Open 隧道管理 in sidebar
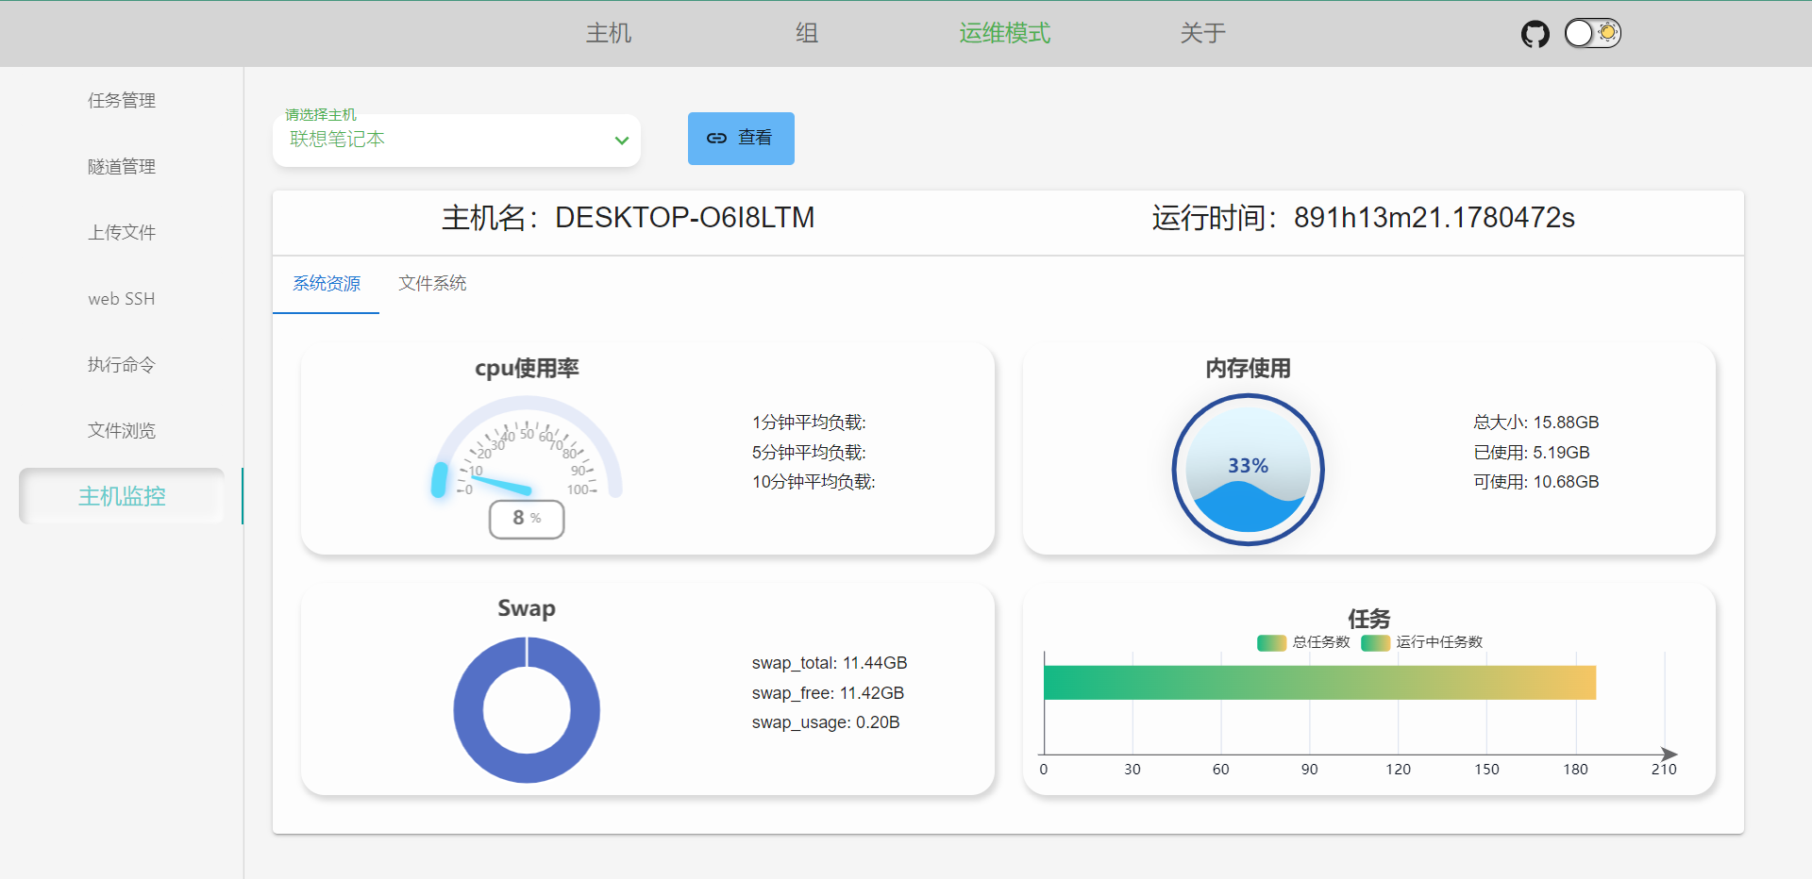The image size is (1812, 879). coord(122,166)
